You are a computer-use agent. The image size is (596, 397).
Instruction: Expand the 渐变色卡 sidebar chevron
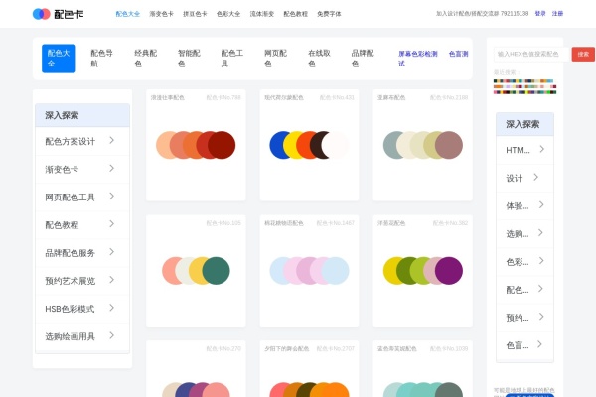click(111, 168)
